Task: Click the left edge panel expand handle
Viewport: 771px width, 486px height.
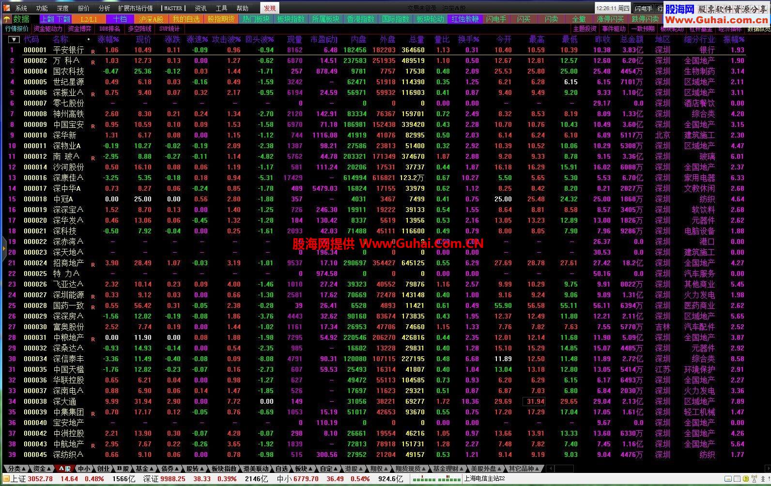Action: (x=3, y=249)
